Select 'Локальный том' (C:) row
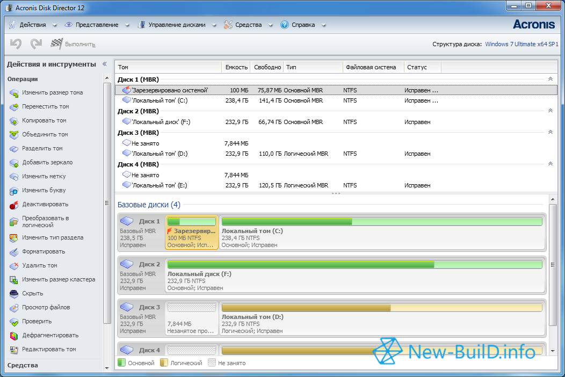 pyautogui.click(x=336, y=100)
